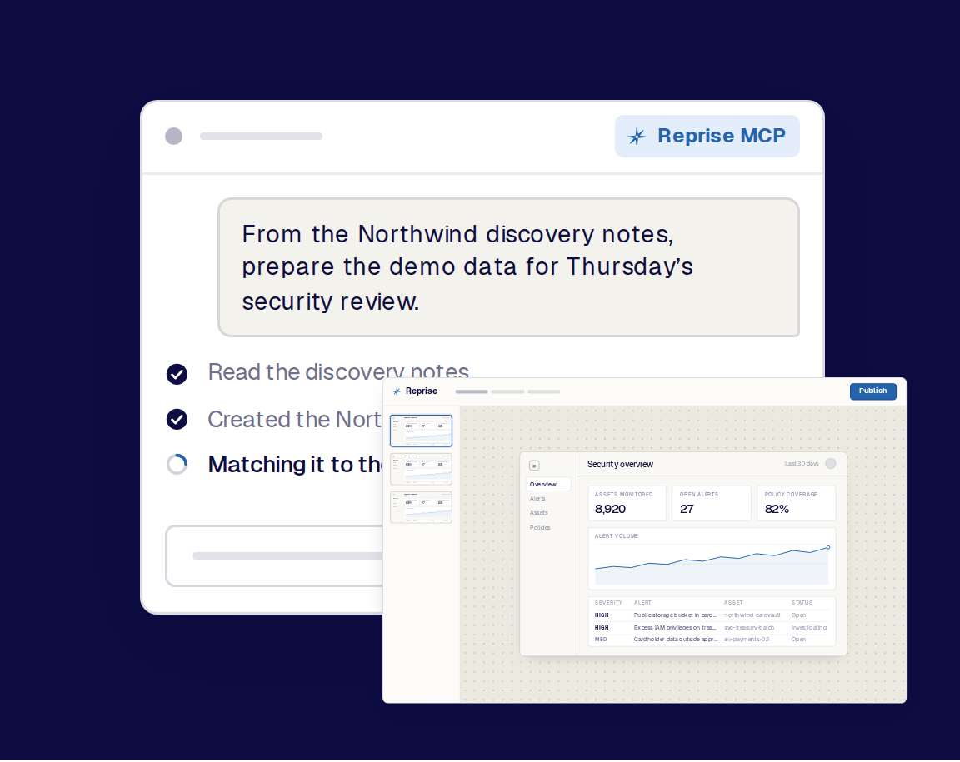Open the Public storage bucket alert row
960x762 pixels.
coord(712,615)
